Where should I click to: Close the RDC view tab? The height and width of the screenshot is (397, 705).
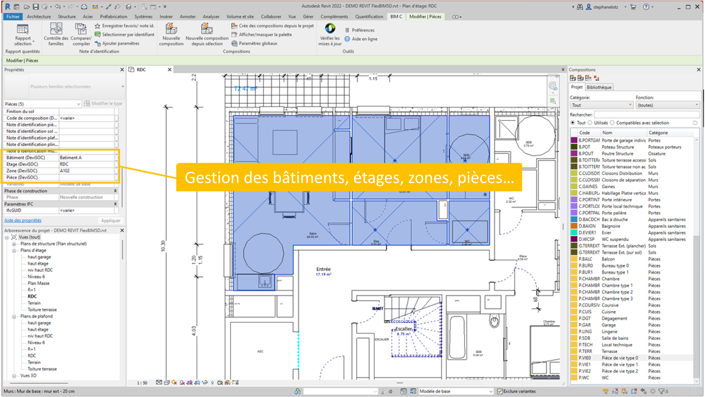click(x=170, y=70)
